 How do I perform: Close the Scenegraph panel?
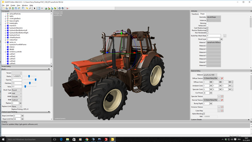click(x=51, y=11)
